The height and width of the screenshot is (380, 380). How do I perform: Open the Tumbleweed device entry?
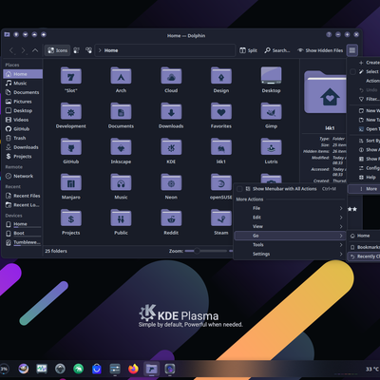(23, 242)
